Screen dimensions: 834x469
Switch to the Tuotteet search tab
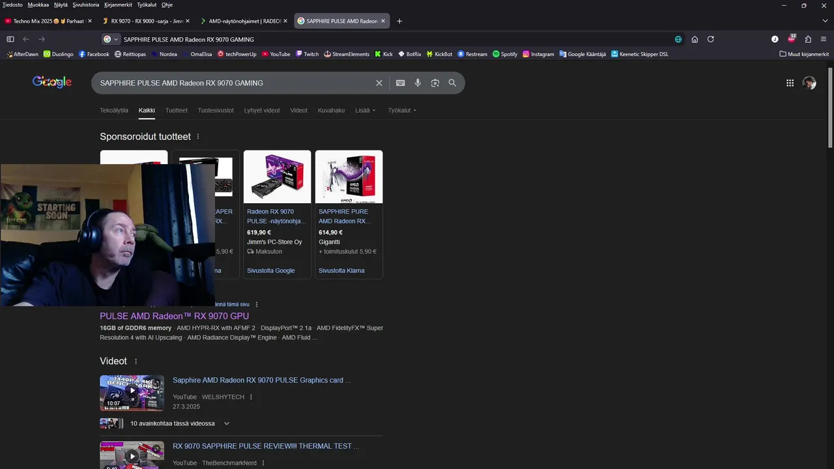pyautogui.click(x=177, y=110)
